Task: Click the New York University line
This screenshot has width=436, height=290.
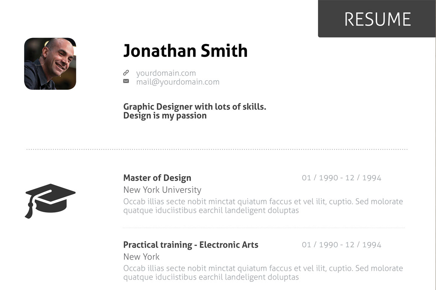Action: [162, 190]
